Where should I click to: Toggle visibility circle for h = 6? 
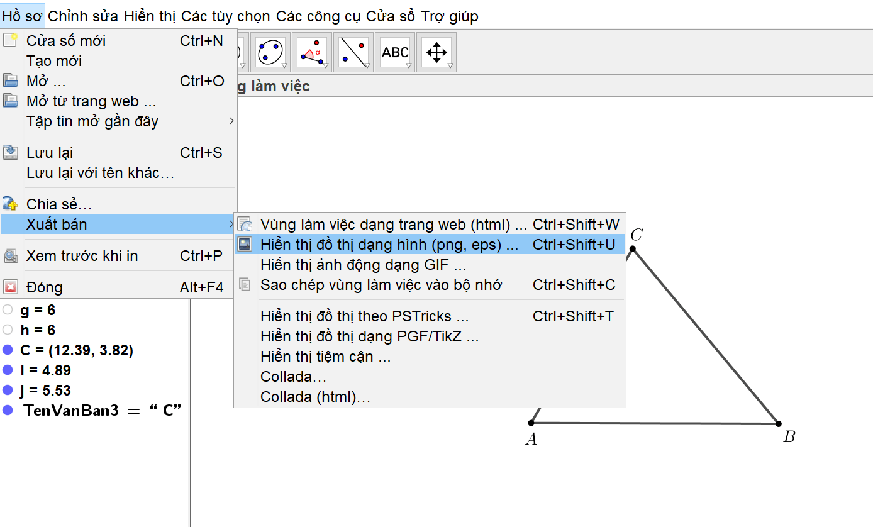[x=8, y=330]
